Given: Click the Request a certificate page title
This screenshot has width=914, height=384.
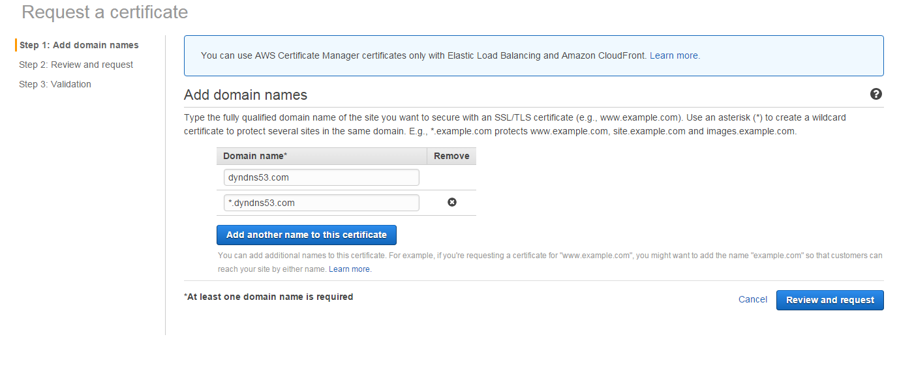Looking at the screenshot, I should point(105,12).
